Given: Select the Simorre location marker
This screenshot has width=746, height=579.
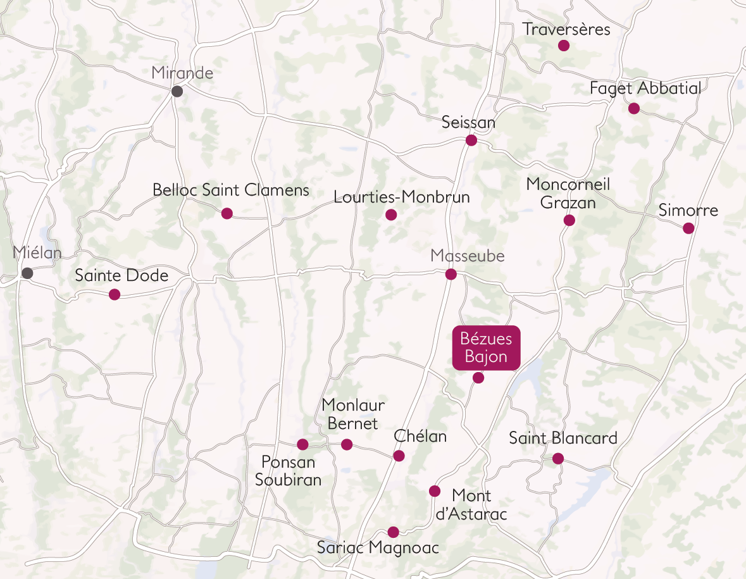Looking at the screenshot, I should point(688,228).
